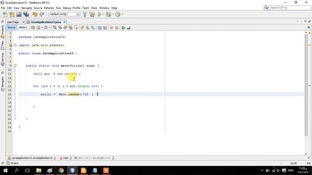
Task: Click the Next Bookmark icon in the editor toolbar
Action: [x=87, y=28]
